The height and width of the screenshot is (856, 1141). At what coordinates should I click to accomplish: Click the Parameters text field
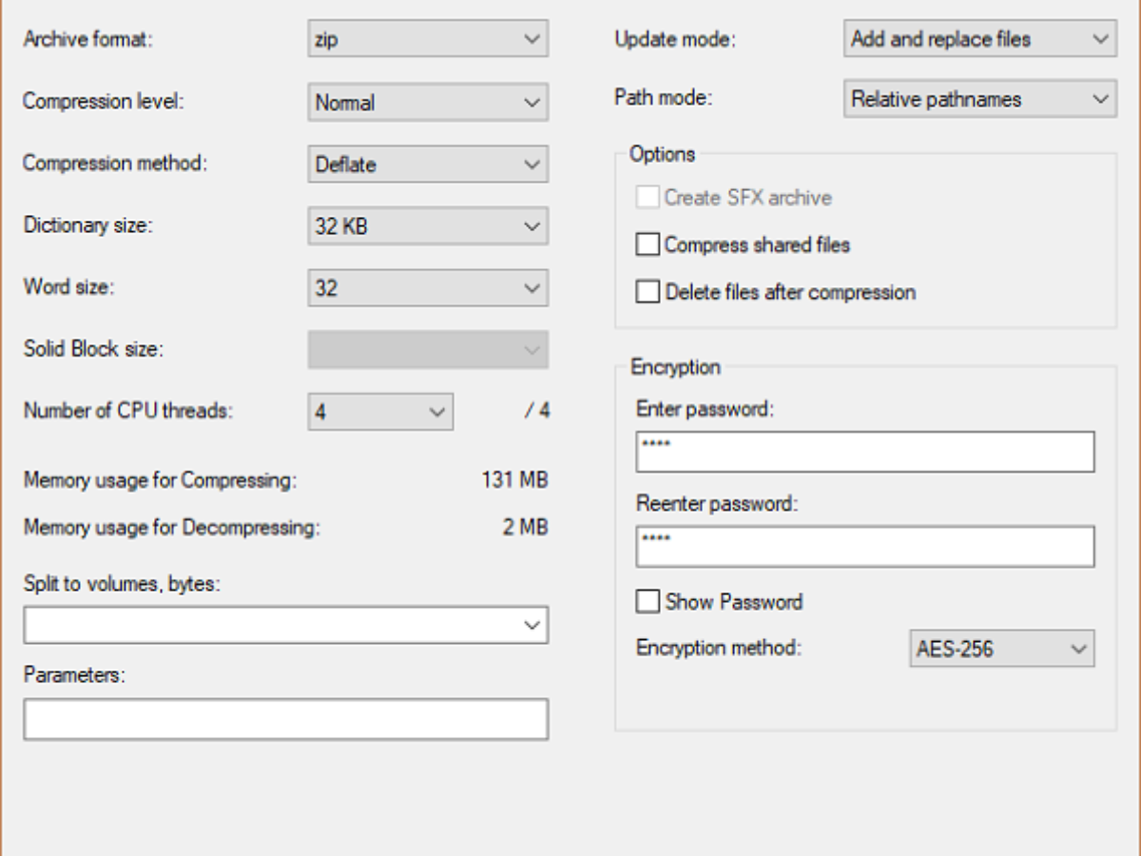[285, 719]
